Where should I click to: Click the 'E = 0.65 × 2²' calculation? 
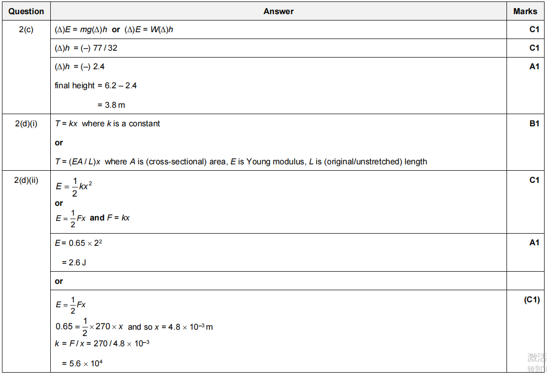(79, 243)
